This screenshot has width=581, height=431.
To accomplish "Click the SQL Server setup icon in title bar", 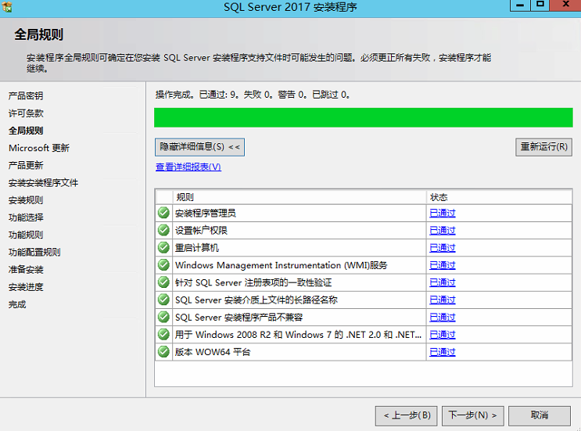I will point(7,6).
